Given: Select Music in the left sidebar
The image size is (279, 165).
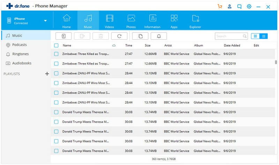Looking at the screenshot, I should click(26, 36).
